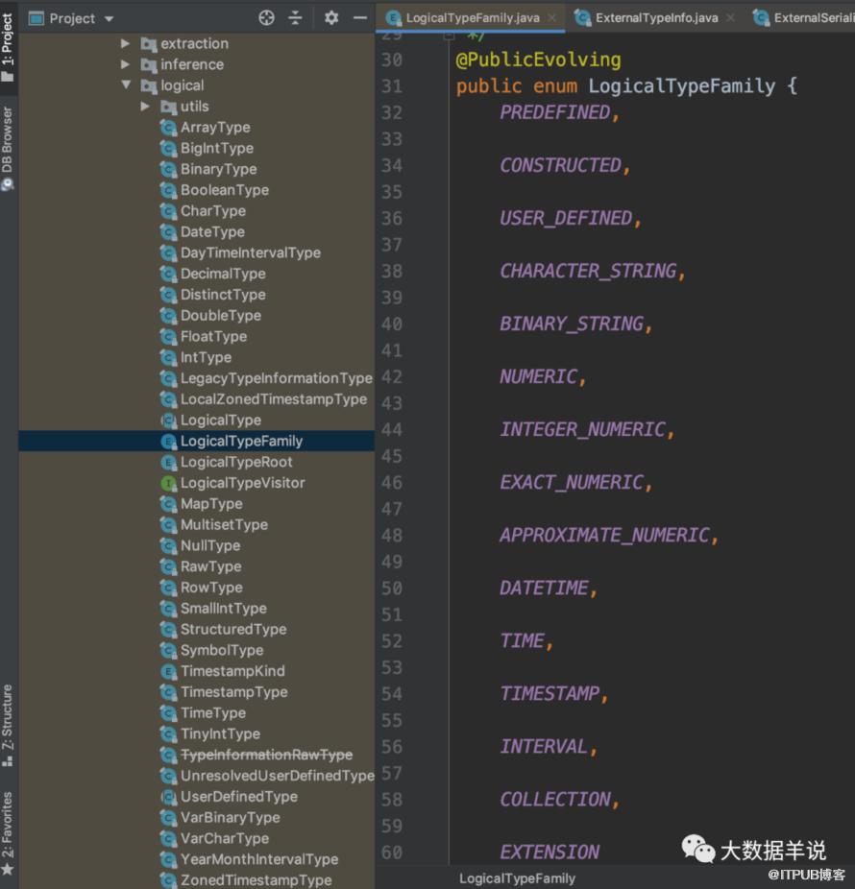The height and width of the screenshot is (889, 855).
Task: Click the utils package folder icon
Action: [x=168, y=107]
